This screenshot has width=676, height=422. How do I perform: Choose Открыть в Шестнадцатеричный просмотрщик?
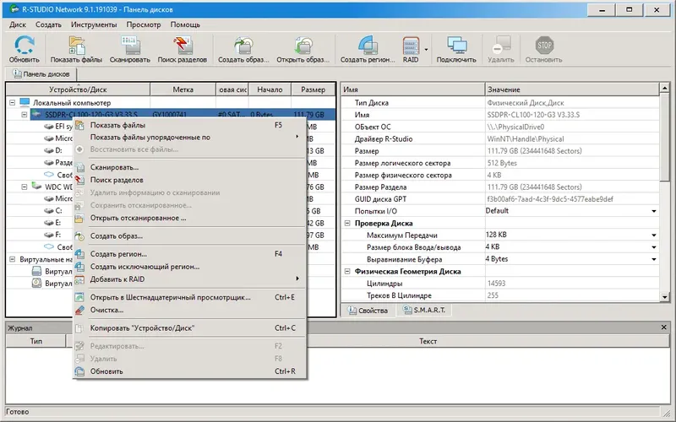click(x=189, y=297)
